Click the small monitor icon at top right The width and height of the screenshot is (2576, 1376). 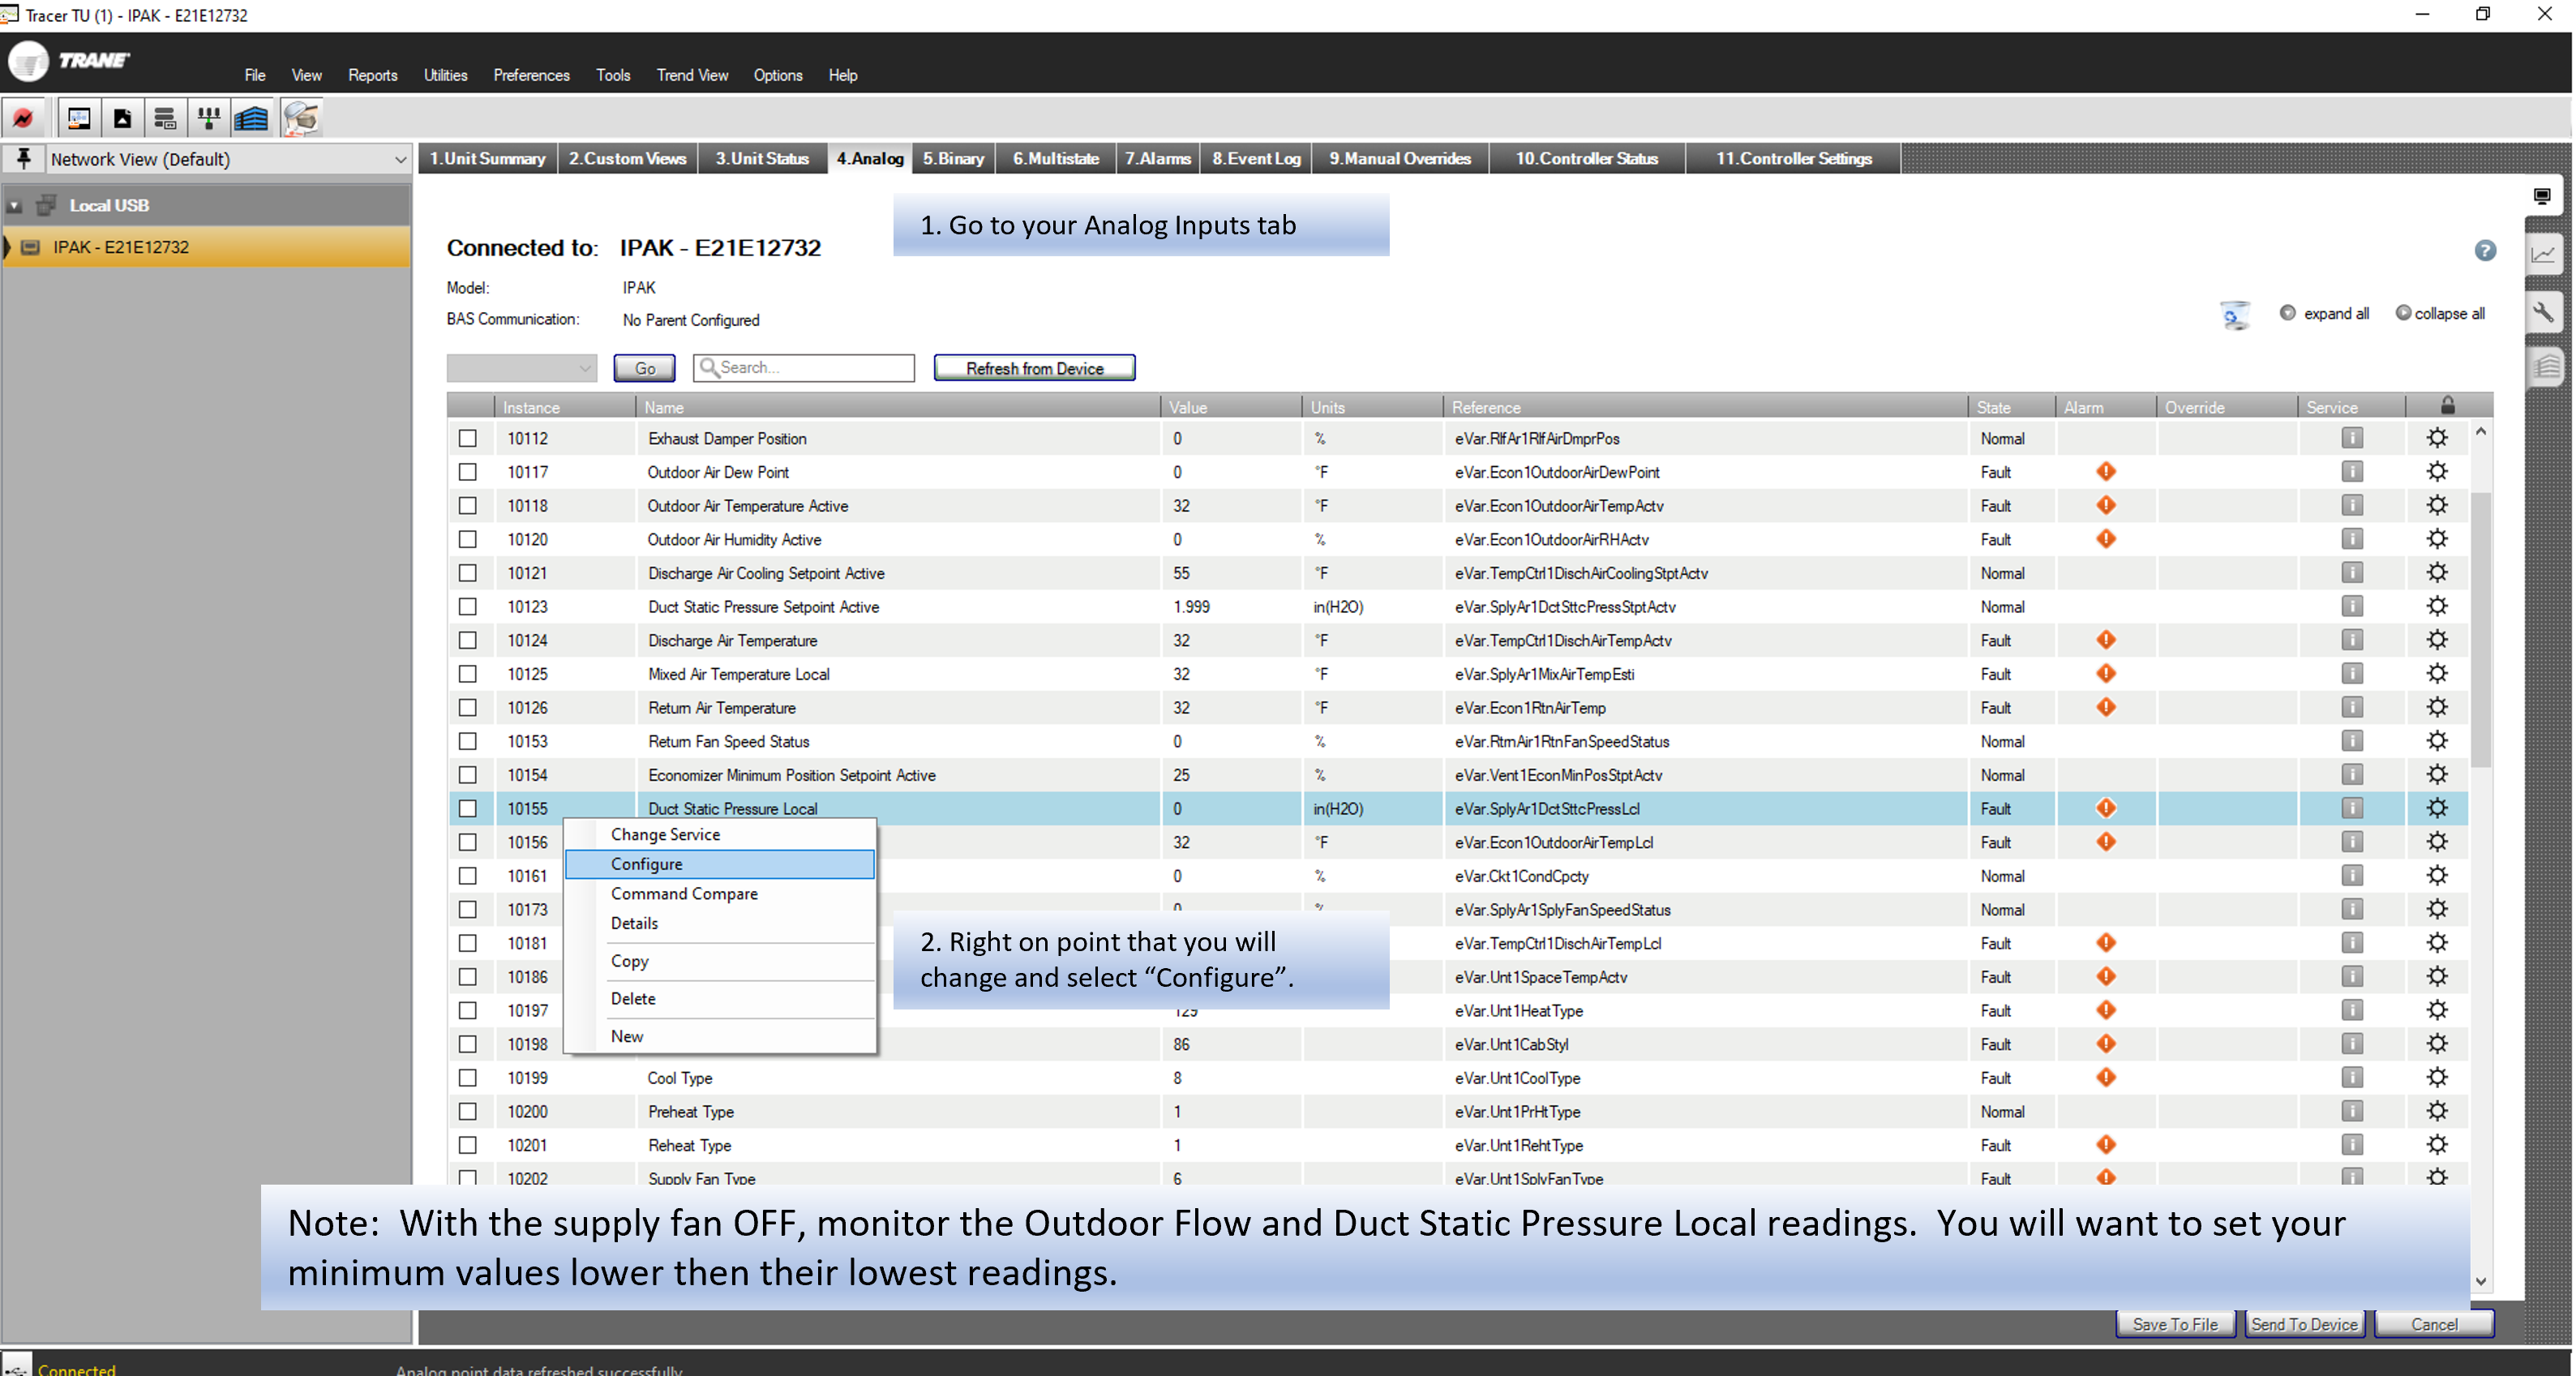[x=2542, y=196]
